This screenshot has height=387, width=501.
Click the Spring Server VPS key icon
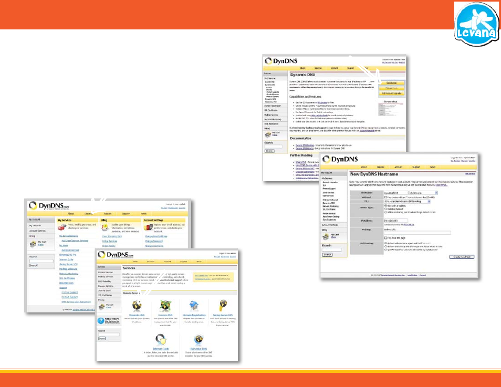point(223,306)
